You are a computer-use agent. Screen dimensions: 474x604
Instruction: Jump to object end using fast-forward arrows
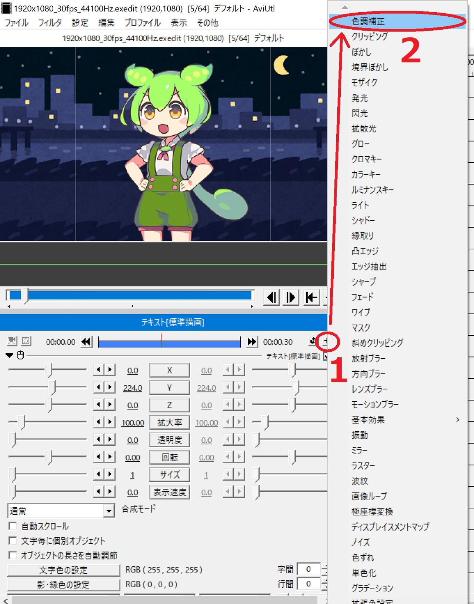point(252,342)
